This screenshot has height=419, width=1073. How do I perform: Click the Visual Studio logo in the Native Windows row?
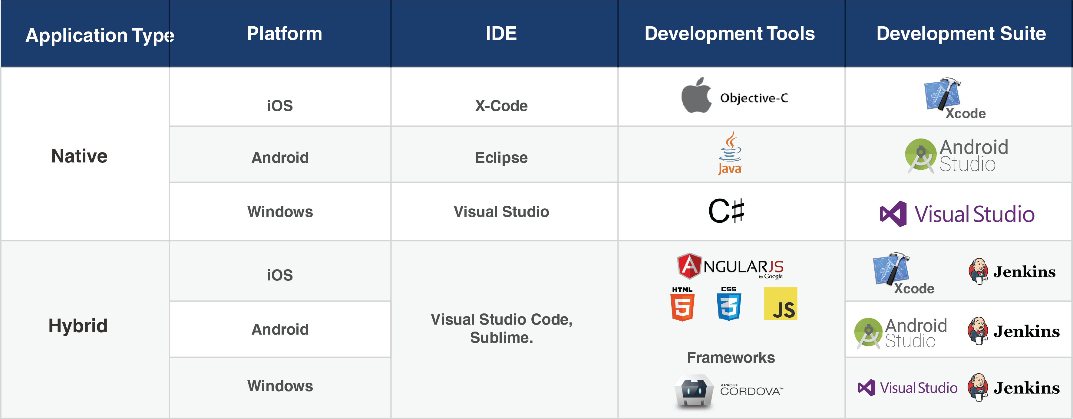957,214
